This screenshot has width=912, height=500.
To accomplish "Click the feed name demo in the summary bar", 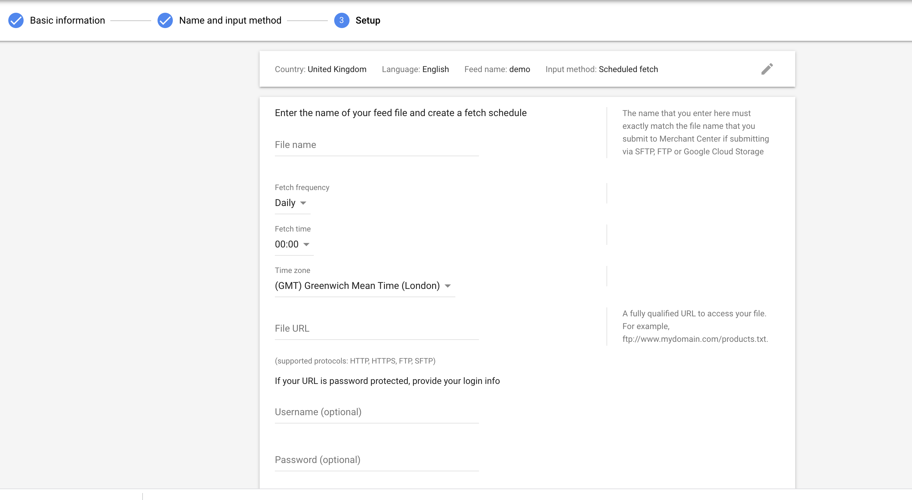I will pos(519,69).
